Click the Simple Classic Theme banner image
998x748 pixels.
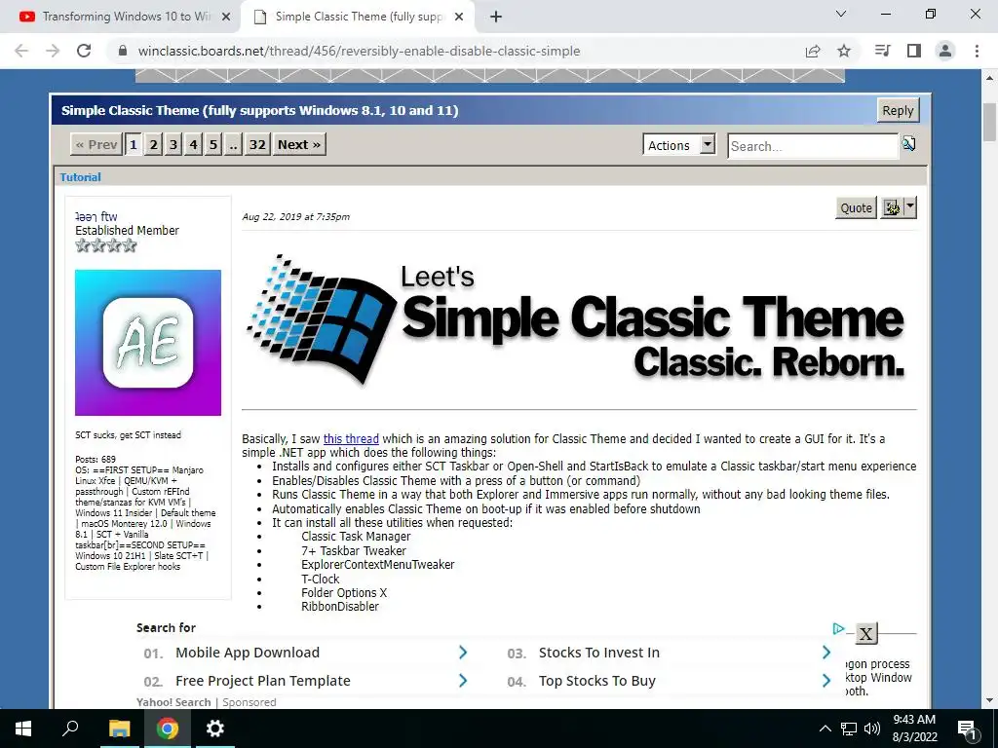click(576, 319)
